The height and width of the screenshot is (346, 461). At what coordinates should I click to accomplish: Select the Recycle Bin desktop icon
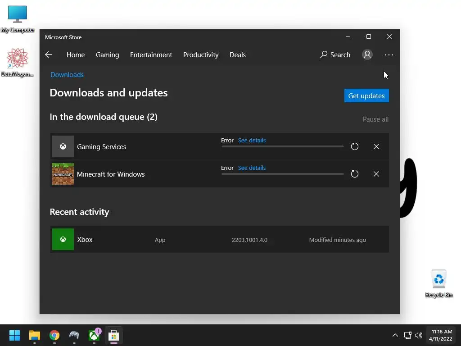[439, 283]
